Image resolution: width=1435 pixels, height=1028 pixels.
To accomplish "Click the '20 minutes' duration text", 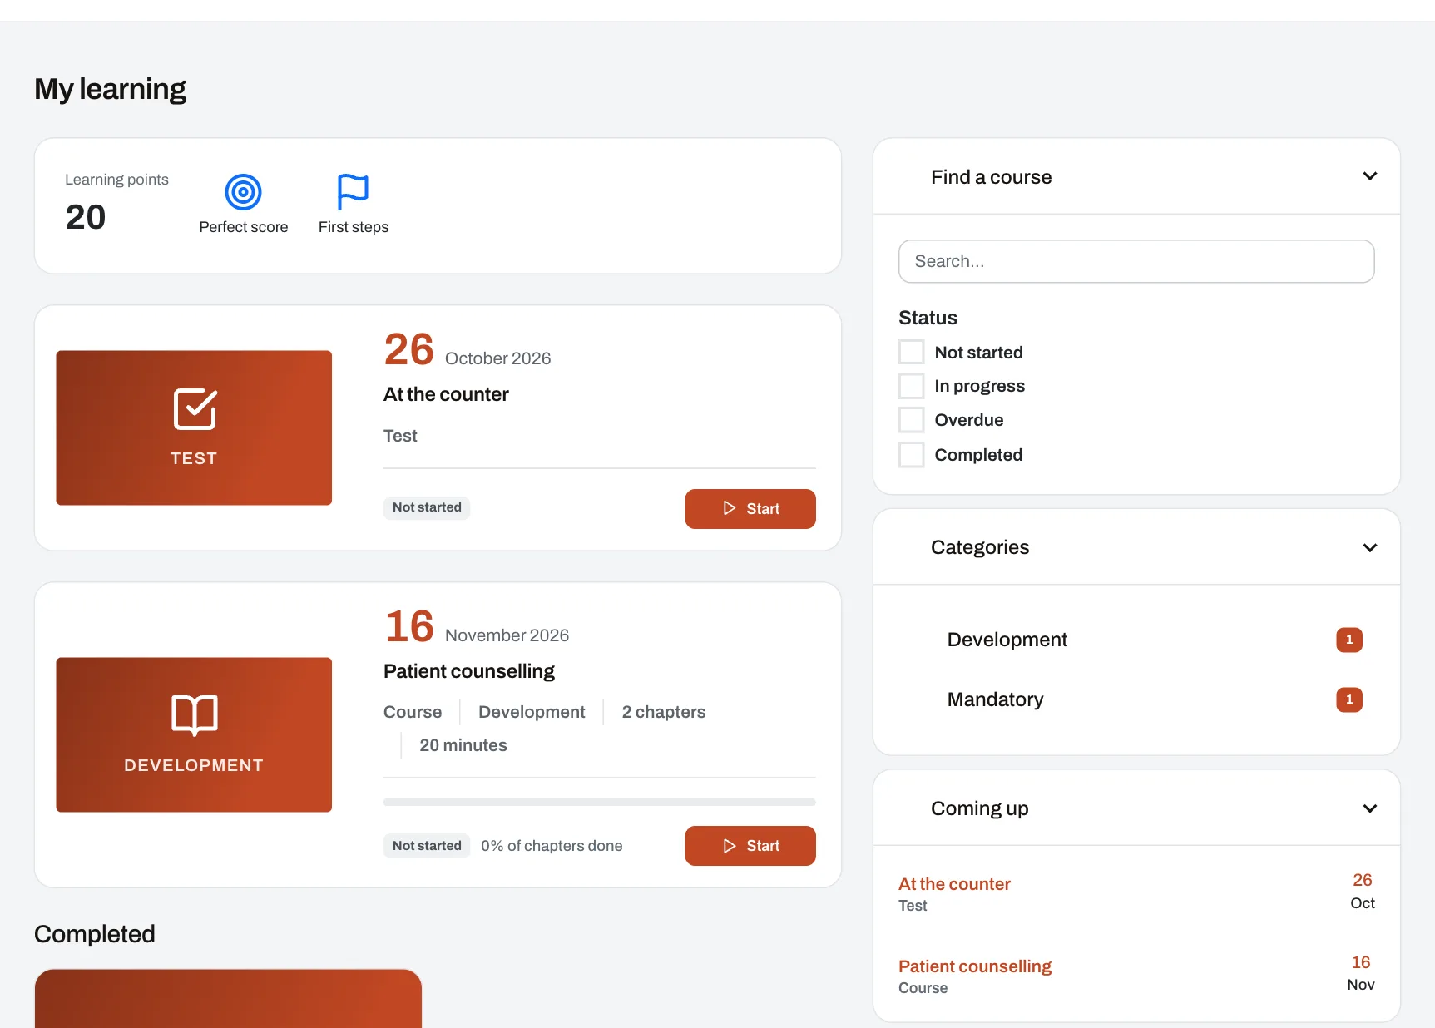I will click(x=463, y=745).
